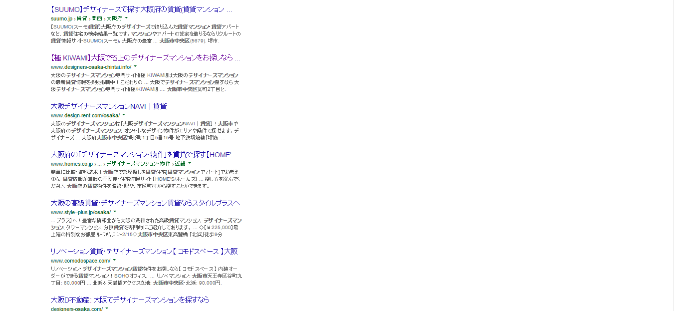The width and height of the screenshot is (674, 311).
Task: Open the 【SUUMO】デザイナーズで探す大阪府の賃貸 result
Action: point(142,9)
